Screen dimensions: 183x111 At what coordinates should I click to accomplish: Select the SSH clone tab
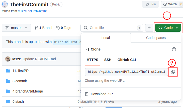(x=108, y=60)
